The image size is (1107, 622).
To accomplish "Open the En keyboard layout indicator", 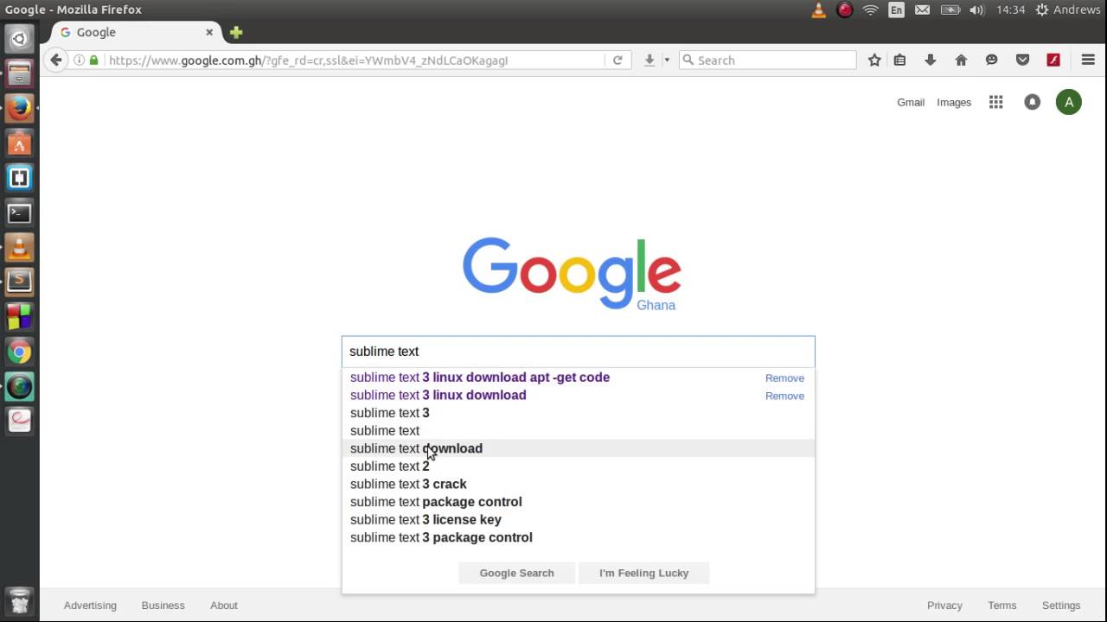I will [x=896, y=10].
